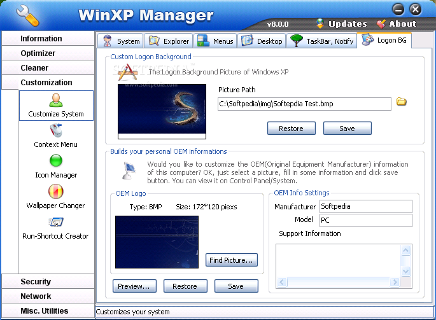This screenshot has width=436, height=320.
Task: Open Run-Shortcut Creator icon
Action: point(56,222)
